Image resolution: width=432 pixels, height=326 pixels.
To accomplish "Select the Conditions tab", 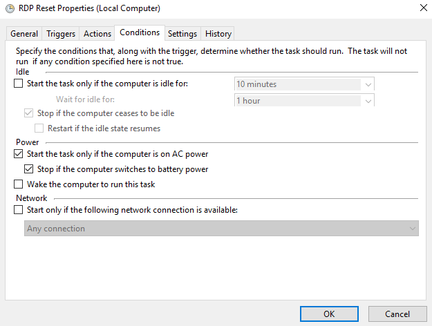I will (140, 32).
